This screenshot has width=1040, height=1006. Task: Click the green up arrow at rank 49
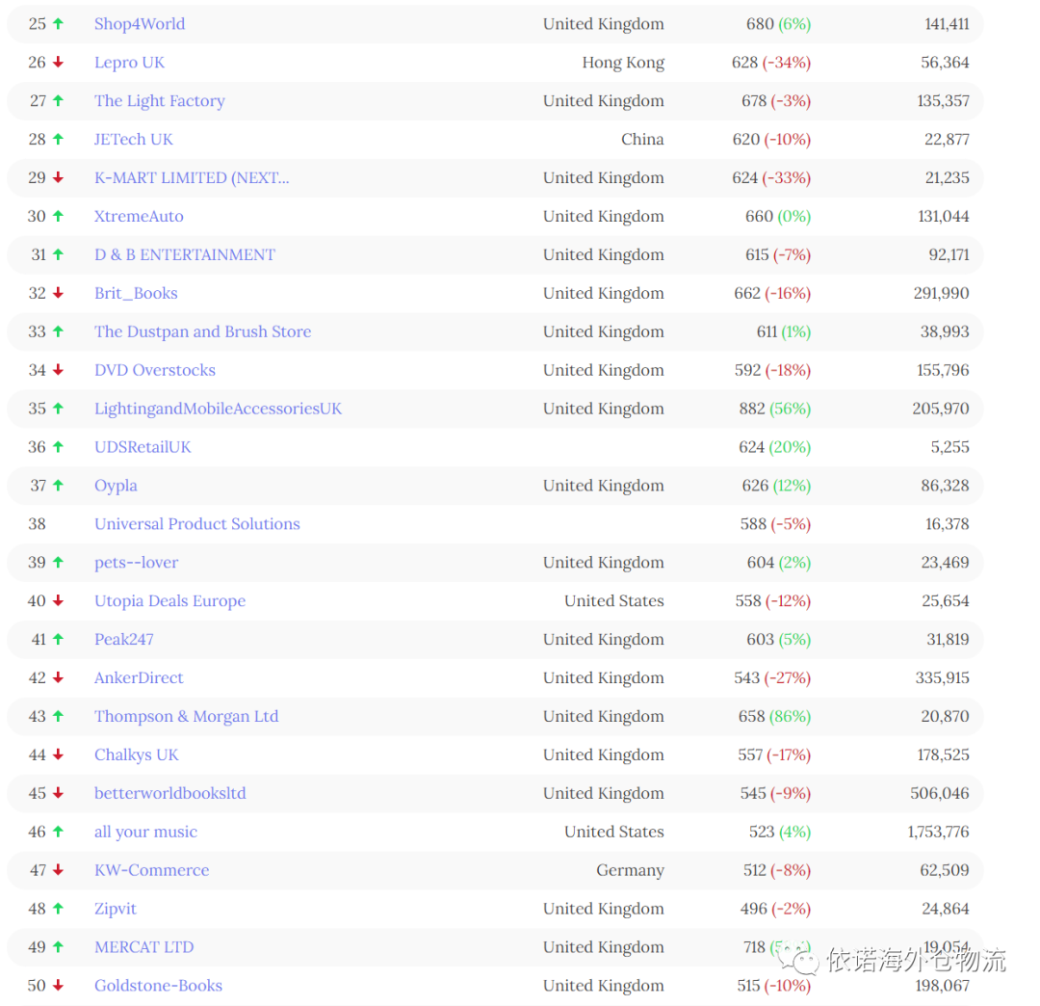coord(59,947)
